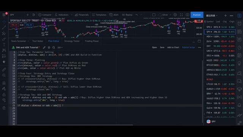Click the back arrow in left toolbar
This screenshot has width=243, height=137.
pos(4,62)
